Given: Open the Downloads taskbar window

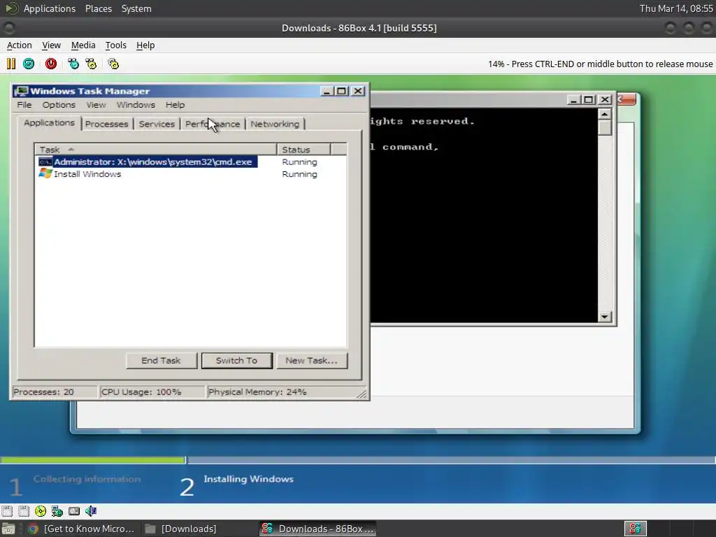Looking at the screenshot, I should (181, 529).
